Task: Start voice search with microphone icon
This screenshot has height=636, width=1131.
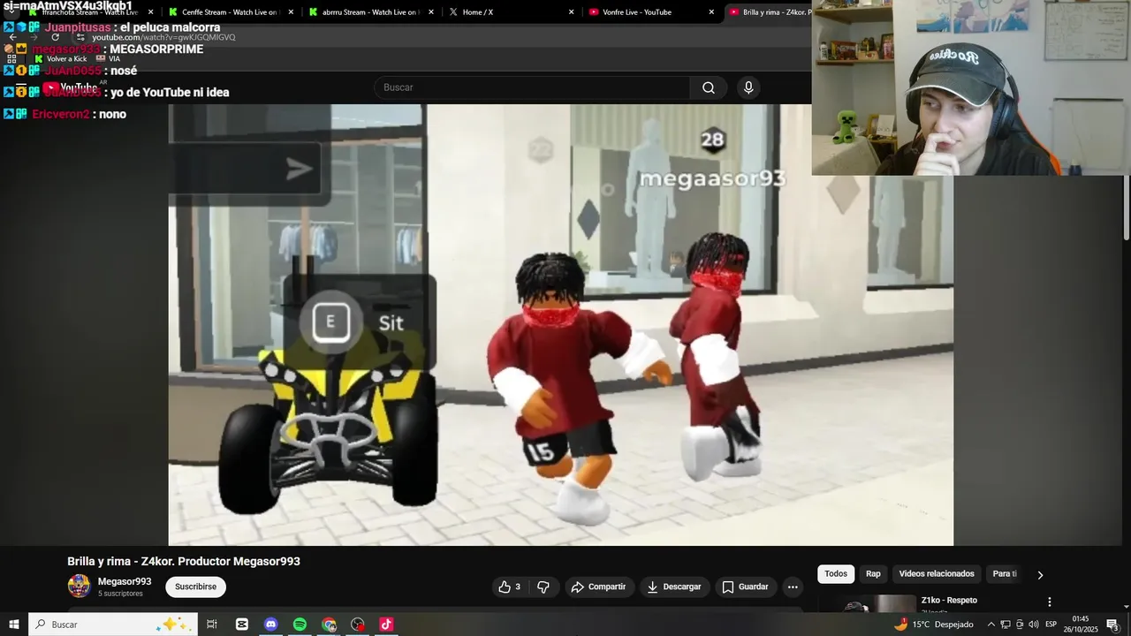Action: tap(748, 87)
